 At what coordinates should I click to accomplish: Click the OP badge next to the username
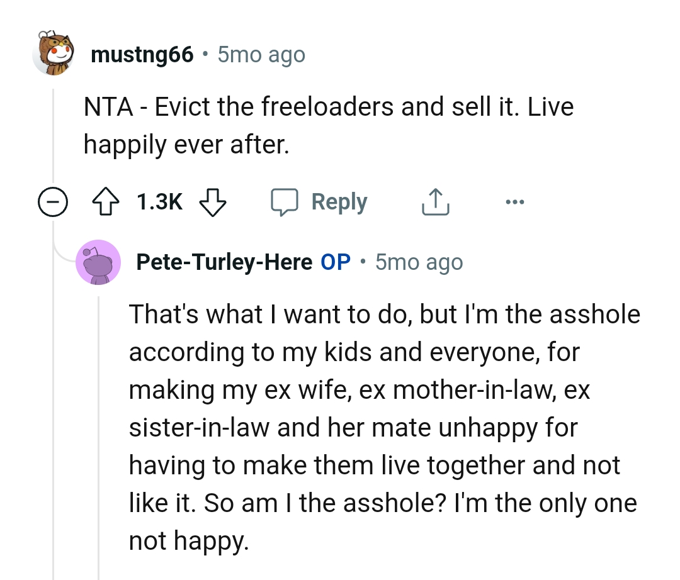pyautogui.click(x=334, y=262)
